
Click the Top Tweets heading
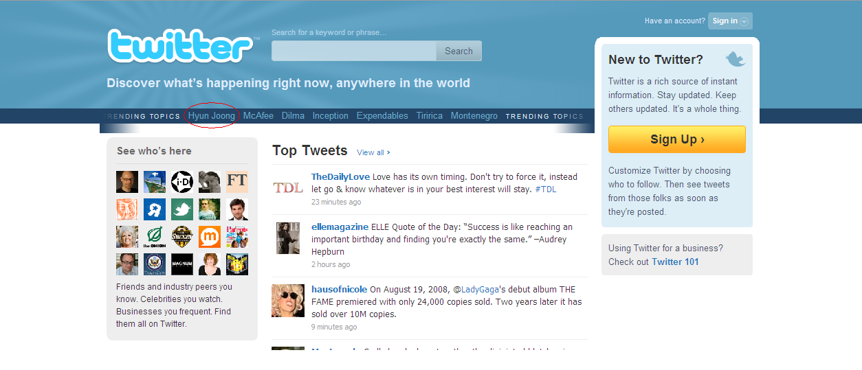pos(310,150)
